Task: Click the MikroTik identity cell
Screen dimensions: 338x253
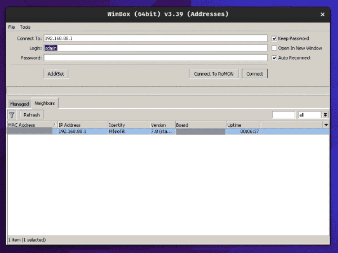Action: [x=129, y=131]
